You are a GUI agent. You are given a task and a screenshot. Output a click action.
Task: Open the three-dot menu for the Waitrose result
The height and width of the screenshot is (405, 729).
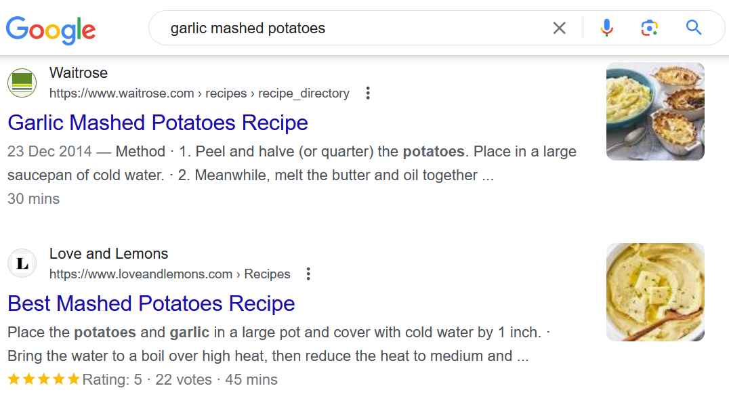point(367,93)
